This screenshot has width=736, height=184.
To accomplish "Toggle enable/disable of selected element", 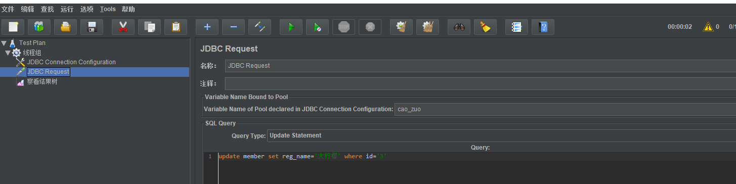I will tap(259, 27).
